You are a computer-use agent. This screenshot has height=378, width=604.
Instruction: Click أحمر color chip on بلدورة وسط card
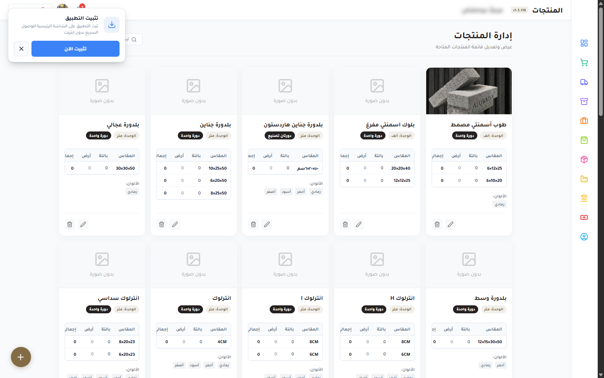tap(500, 365)
